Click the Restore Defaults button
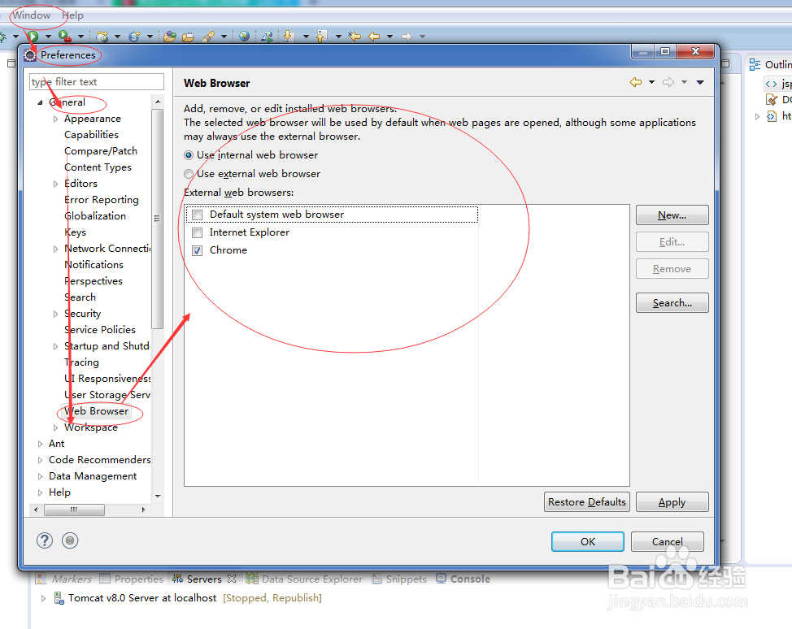Viewport: 792px width, 629px height. 587,501
